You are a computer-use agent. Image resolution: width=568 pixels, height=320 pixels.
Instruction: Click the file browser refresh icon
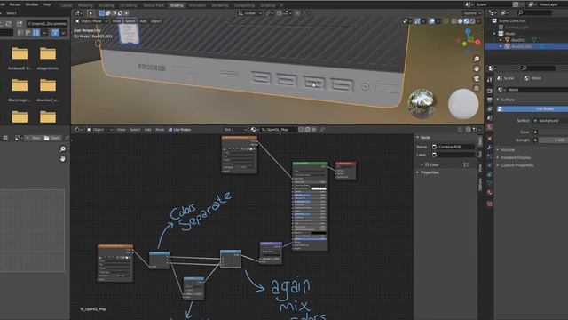[x=8, y=24]
